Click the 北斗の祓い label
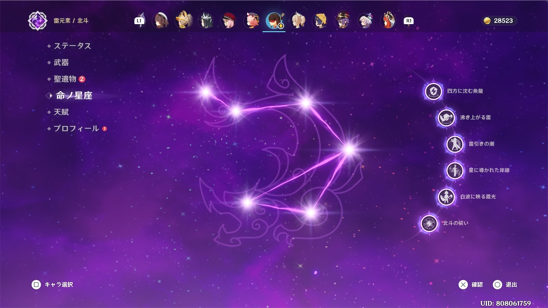 (x=456, y=223)
